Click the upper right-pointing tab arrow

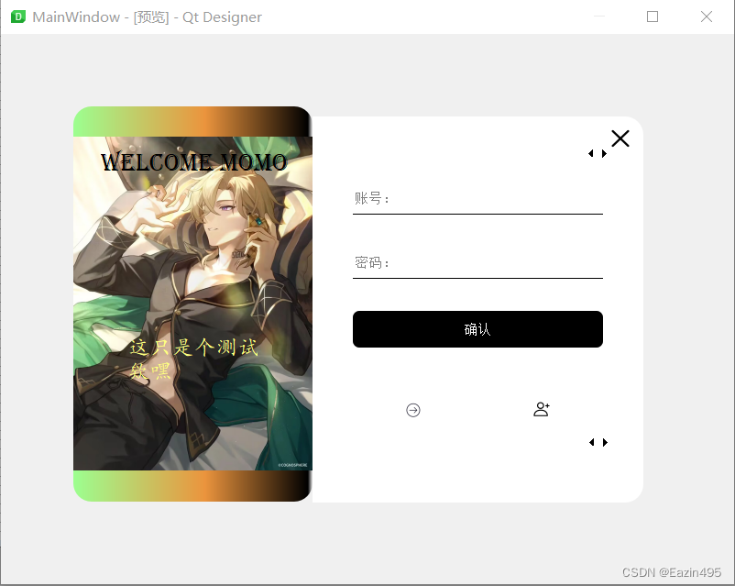coord(604,153)
